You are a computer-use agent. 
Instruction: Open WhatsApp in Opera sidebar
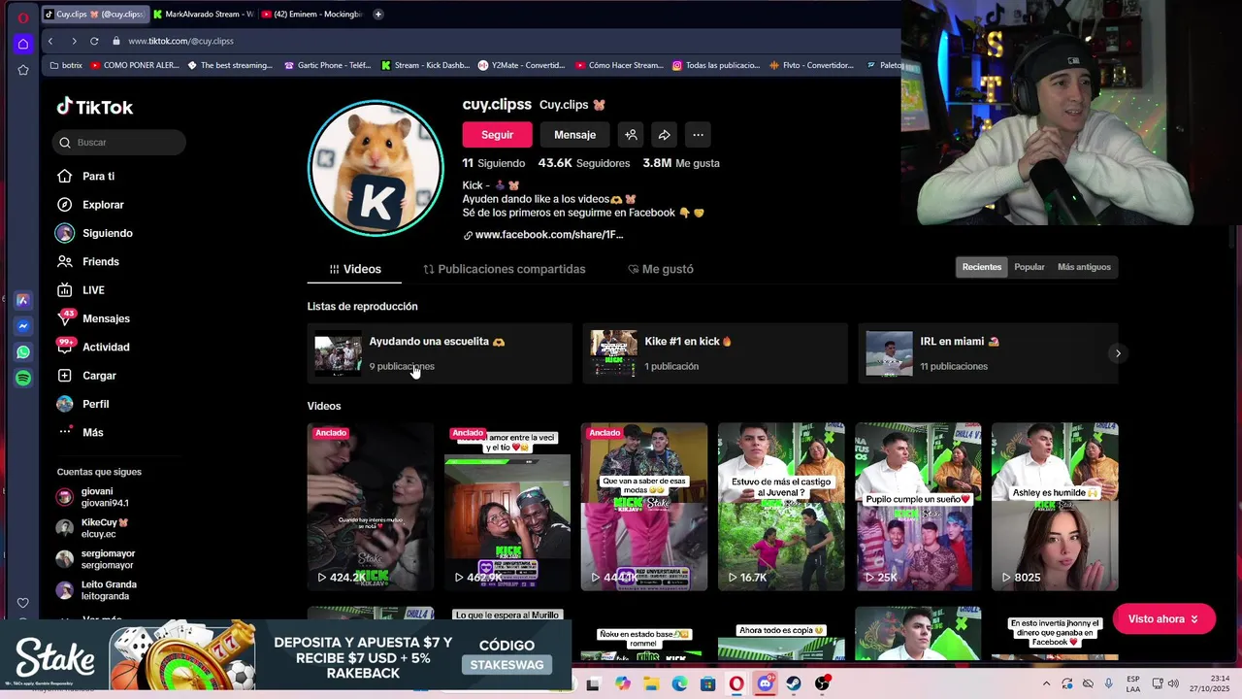[23, 352]
